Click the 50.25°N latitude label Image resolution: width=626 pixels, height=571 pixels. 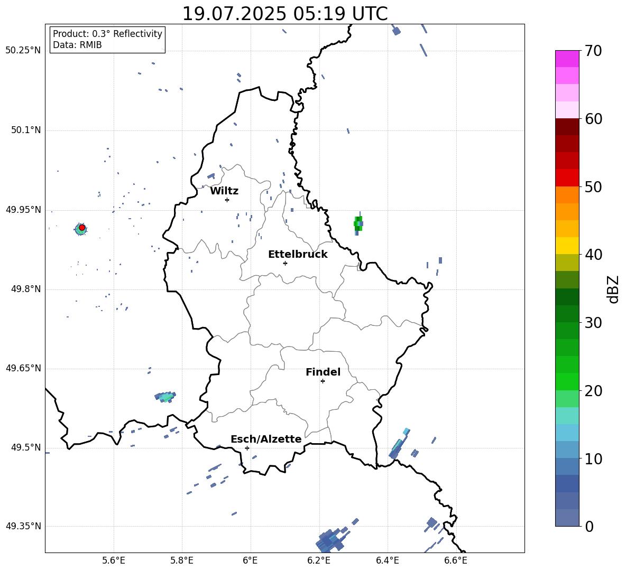[x=23, y=51]
